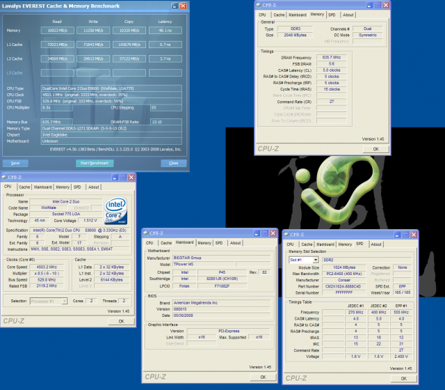Click Rated FSB value 2119.2 MHz

pos(47,286)
